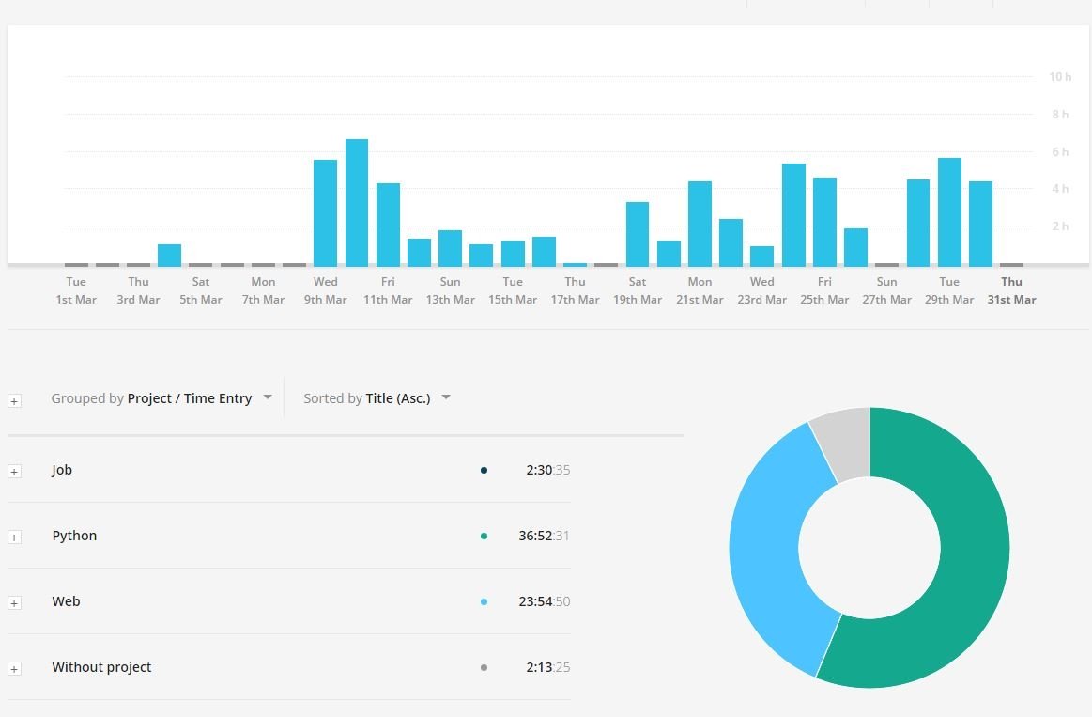Image resolution: width=1092 pixels, height=717 pixels.
Task: Click the green Python color dot
Action: [484, 536]
